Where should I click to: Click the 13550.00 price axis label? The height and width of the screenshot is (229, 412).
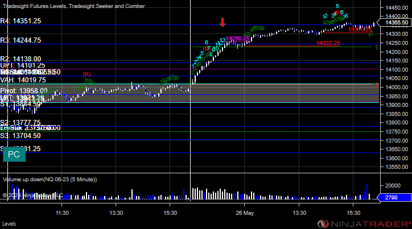click(397, 167)
